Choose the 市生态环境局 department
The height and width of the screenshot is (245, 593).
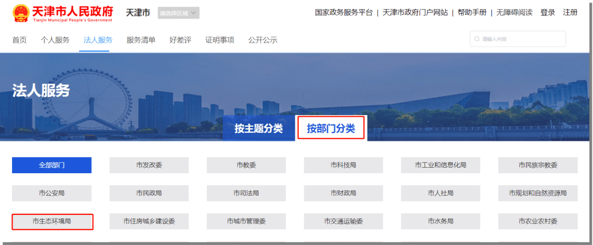pos(52,221)
